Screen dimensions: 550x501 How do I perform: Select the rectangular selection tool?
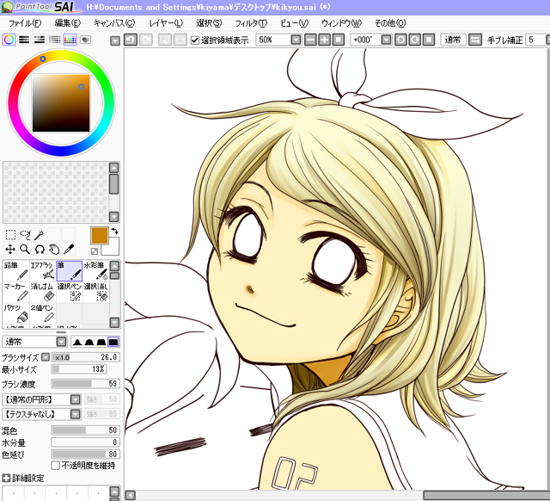coord(10,234)
